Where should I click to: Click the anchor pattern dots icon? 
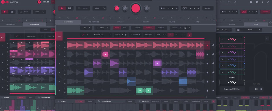coord(185,28)
